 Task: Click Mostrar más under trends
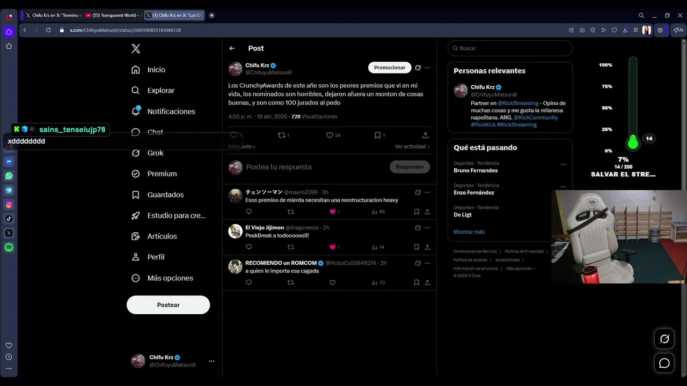coord(469,232)
